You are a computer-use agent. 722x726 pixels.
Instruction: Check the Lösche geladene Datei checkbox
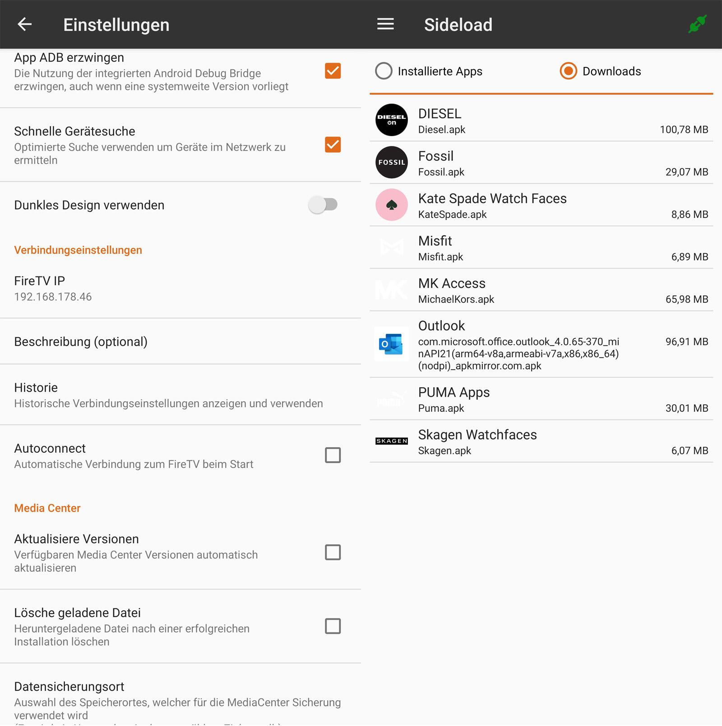pos(333,626)
